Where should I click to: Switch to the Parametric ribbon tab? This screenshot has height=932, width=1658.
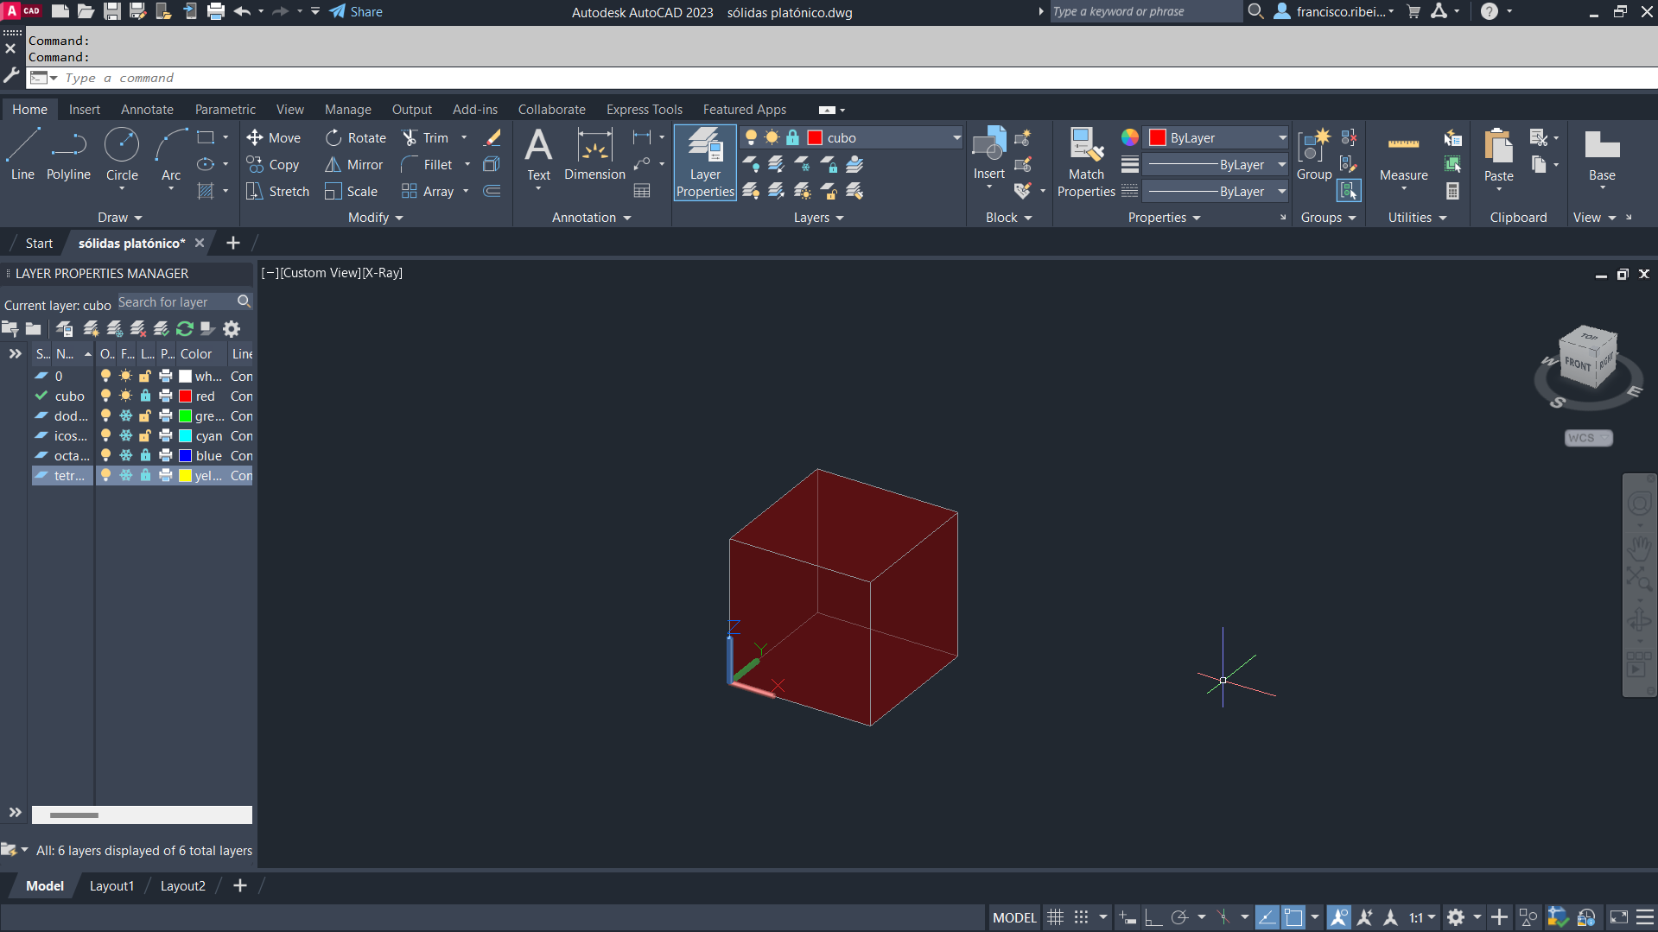(x=225, y=110)
